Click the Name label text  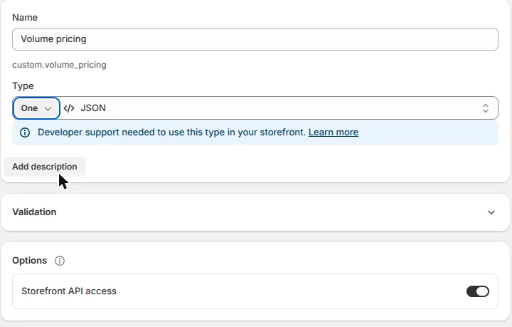(x=25, y=17)
